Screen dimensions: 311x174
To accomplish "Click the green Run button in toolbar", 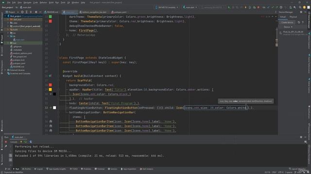I will pos(229,7).
